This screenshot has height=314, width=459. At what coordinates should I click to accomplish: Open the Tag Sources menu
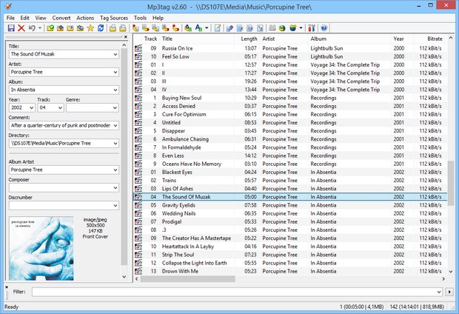click(114, 18)
